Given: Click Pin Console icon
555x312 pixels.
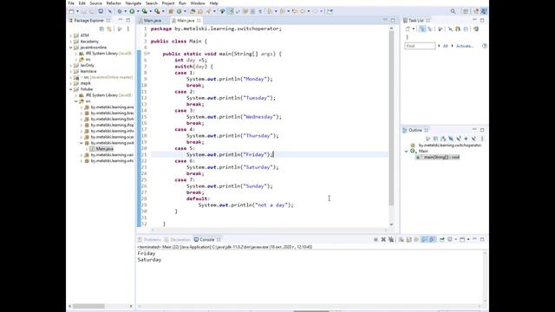Looking at the screenshot, I should 442,240.
